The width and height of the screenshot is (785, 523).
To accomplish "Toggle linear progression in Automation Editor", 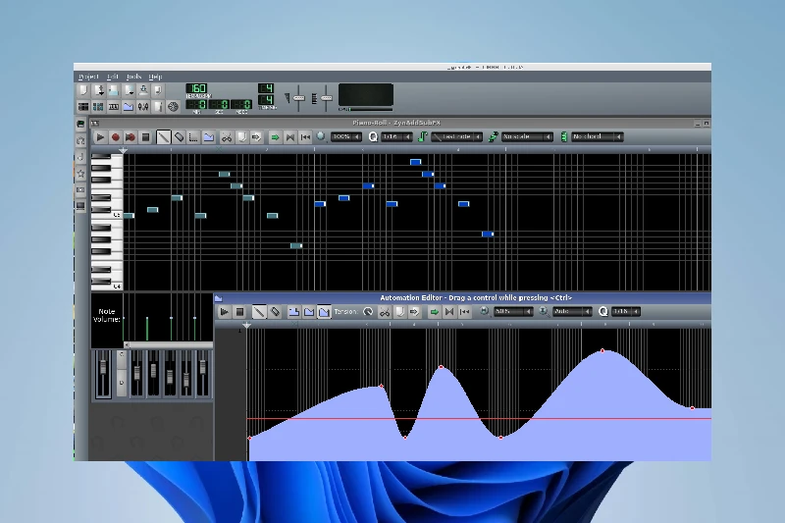I will 308,312.
